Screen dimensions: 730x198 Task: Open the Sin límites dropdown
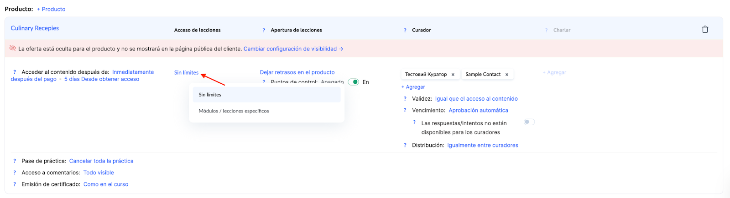[186, 73]
